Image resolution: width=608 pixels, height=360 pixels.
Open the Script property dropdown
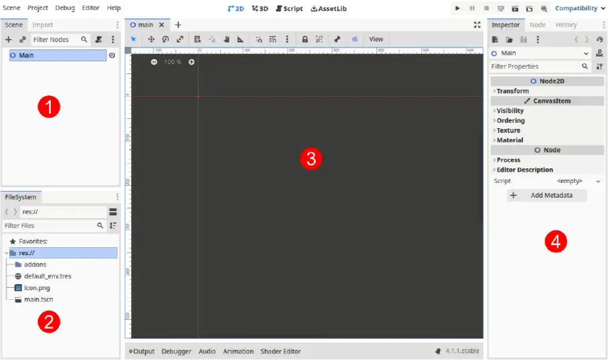tap(597, 181)
